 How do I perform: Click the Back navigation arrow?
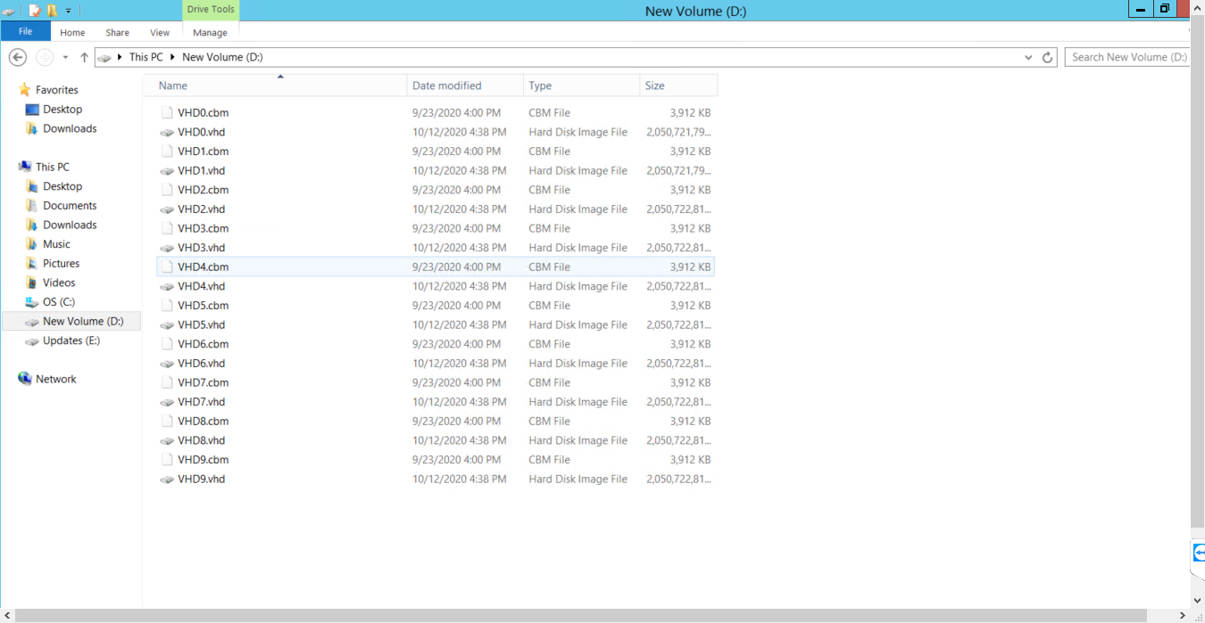17,57
